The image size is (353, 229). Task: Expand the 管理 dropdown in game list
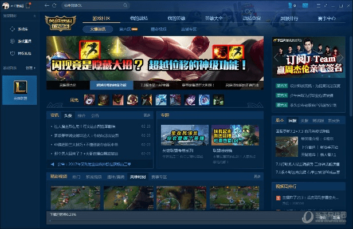(x=31, y=68)
